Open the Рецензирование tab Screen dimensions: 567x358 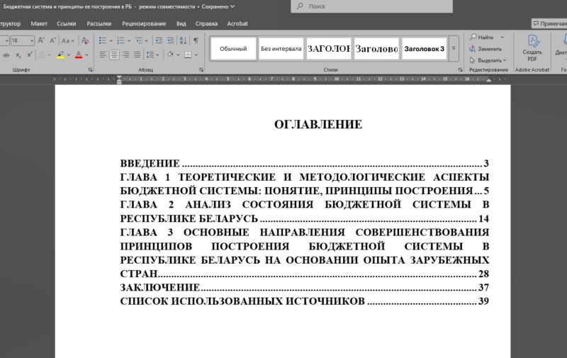[144, 23]
